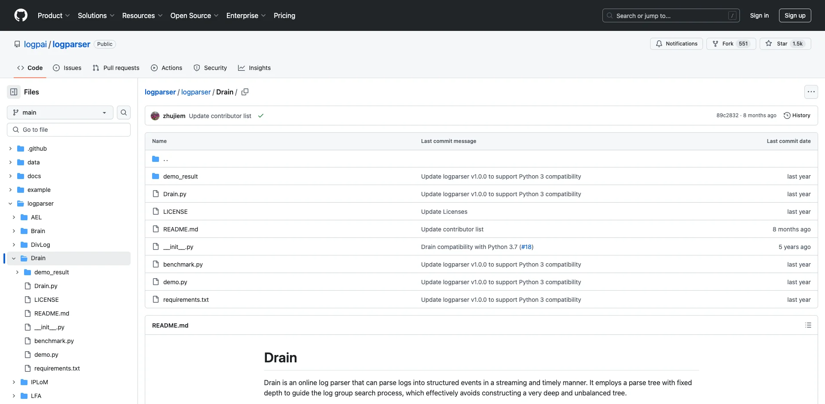
Task: Click the repository icon beside logpai
Action: click(17, 44)
